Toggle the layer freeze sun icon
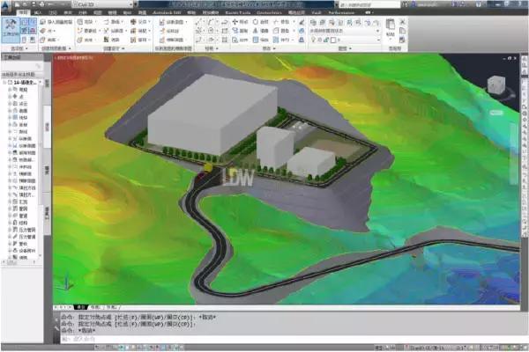This screenshot has height=352, width=529. [321, 40]
